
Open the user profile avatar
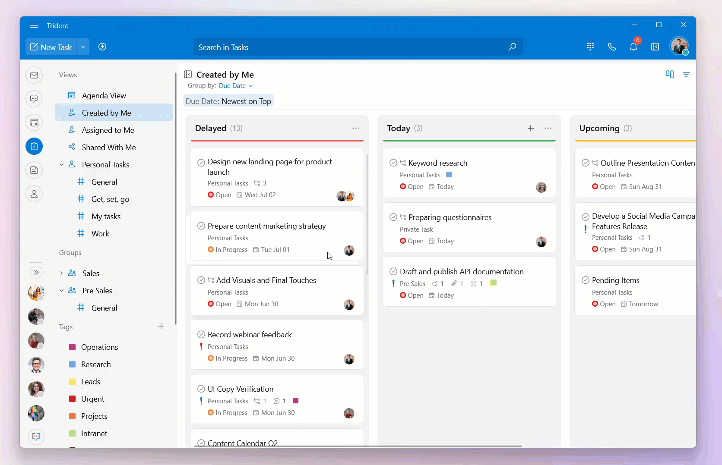pos(679,46)
